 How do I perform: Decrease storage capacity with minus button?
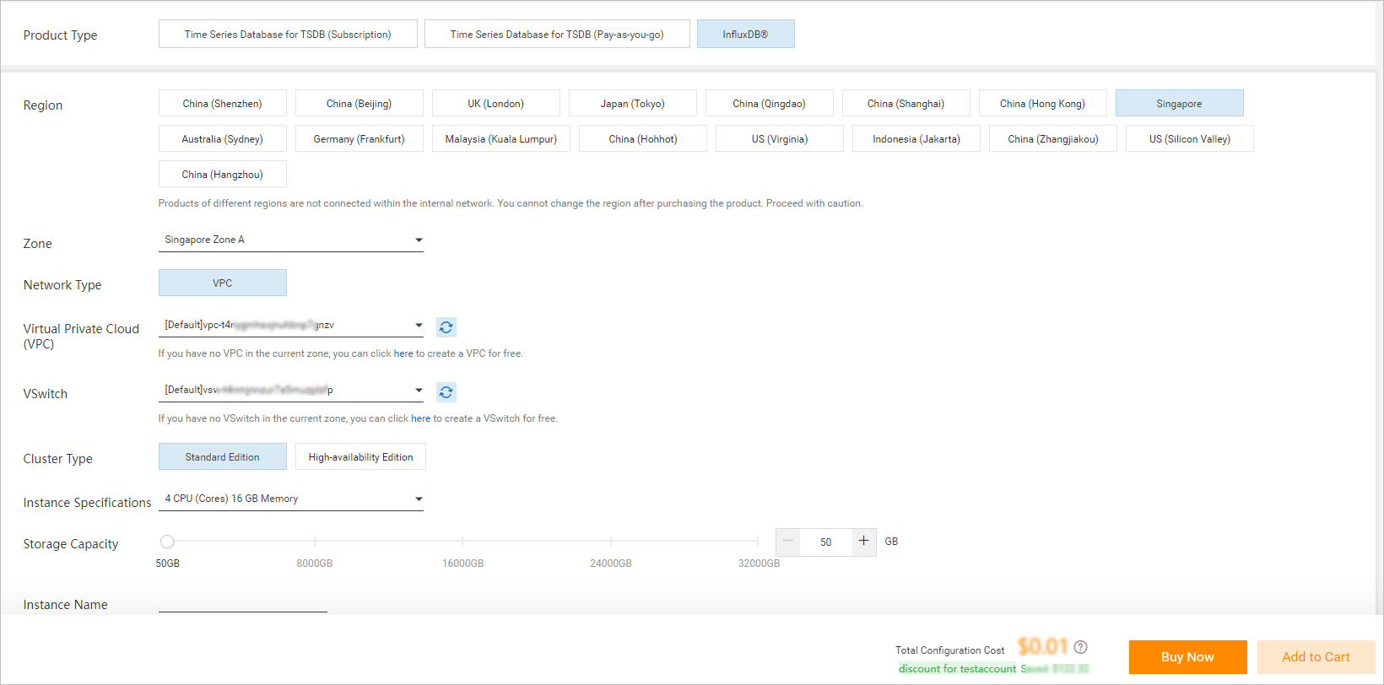point(787,541)
